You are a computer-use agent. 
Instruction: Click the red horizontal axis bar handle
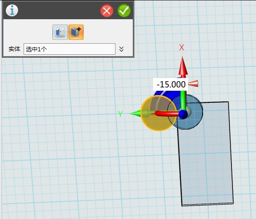coord(166,113)
